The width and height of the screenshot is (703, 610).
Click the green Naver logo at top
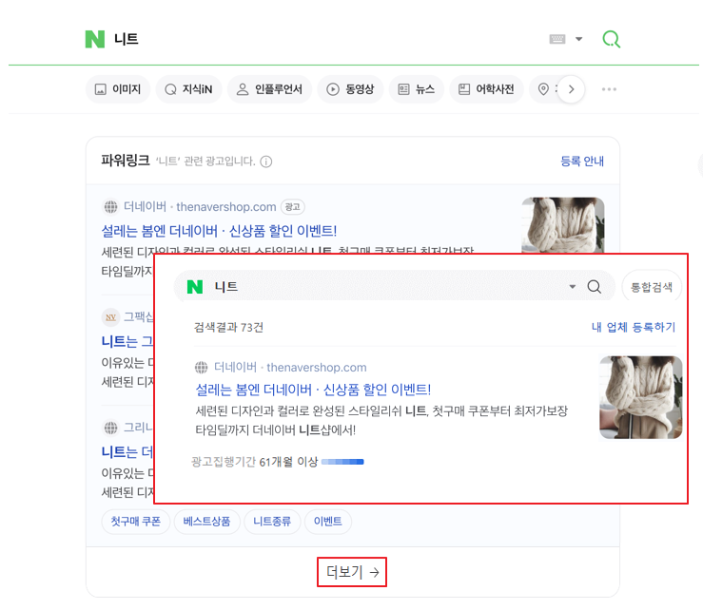click(x=94, y=39)
